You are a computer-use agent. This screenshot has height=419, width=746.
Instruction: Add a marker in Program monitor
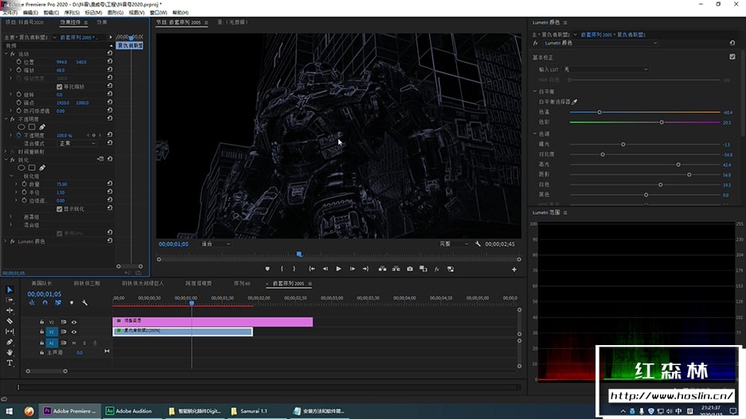tap(268, 269)
